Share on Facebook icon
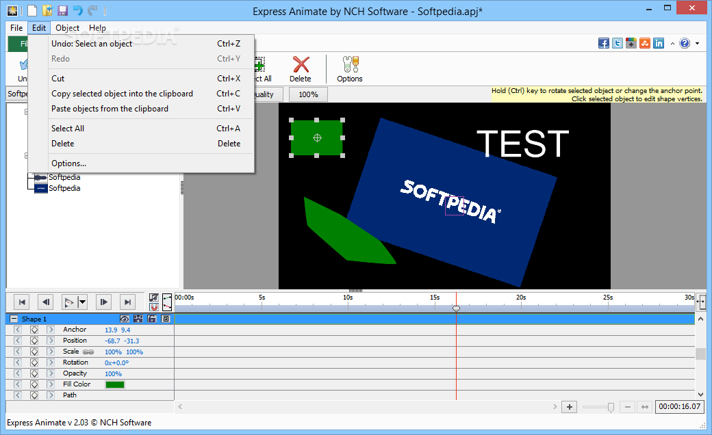This screenshot has width=712, height=435. coord(603,43)
